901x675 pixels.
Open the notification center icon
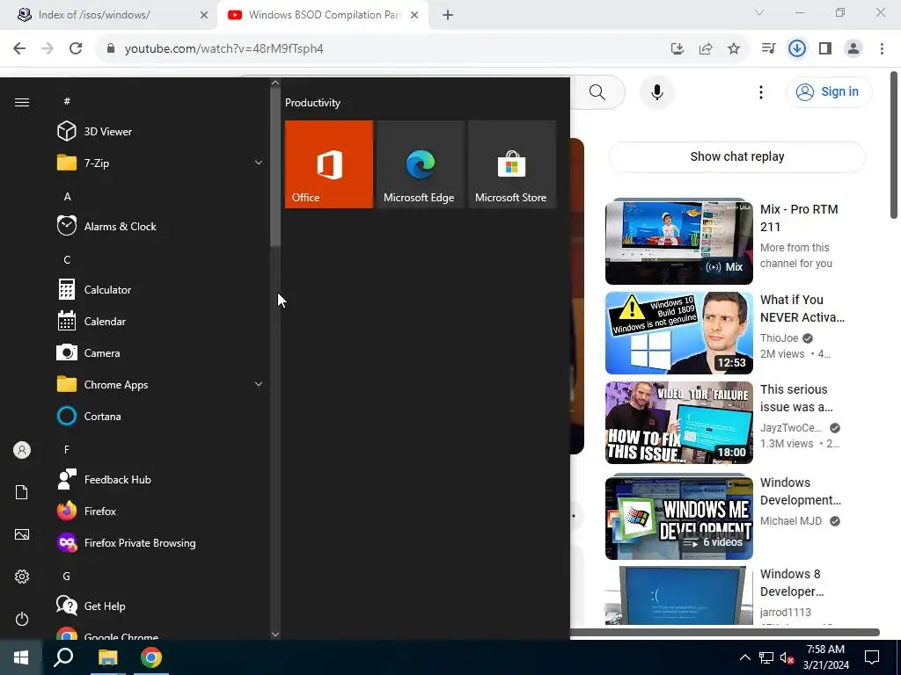[x=872, y=657]
